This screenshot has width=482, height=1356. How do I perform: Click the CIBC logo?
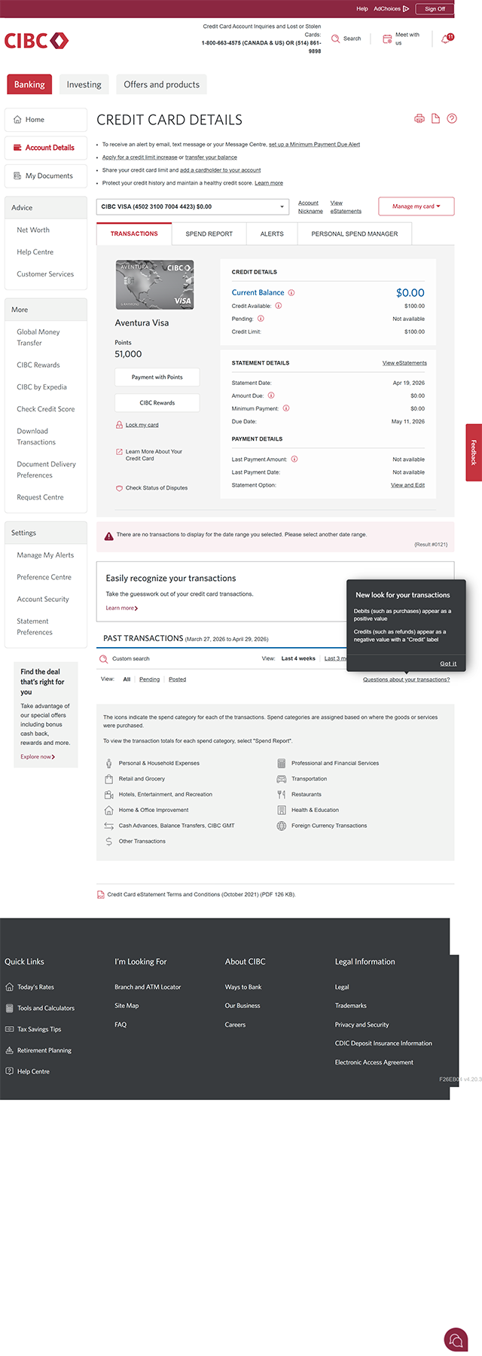pyautogui.click(x=36, y=41)
